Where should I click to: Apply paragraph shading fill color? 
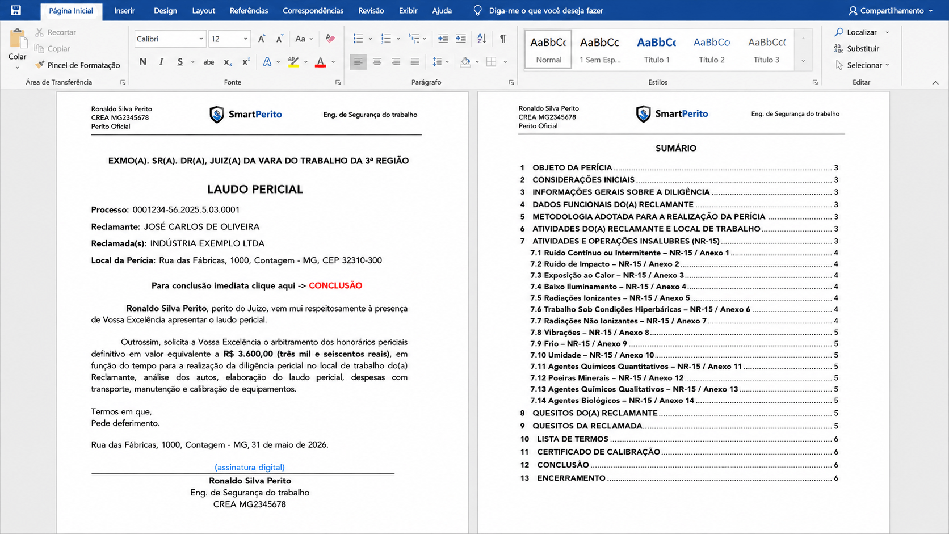click(x=465, y=62)
